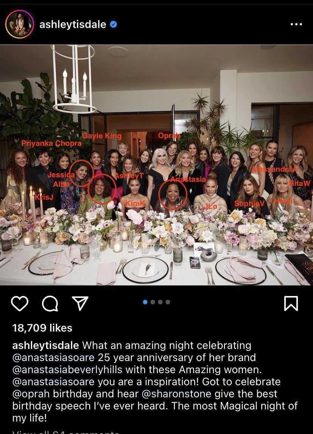
Task: Jump to the third carousel dot
Action: tap(160, 302)
